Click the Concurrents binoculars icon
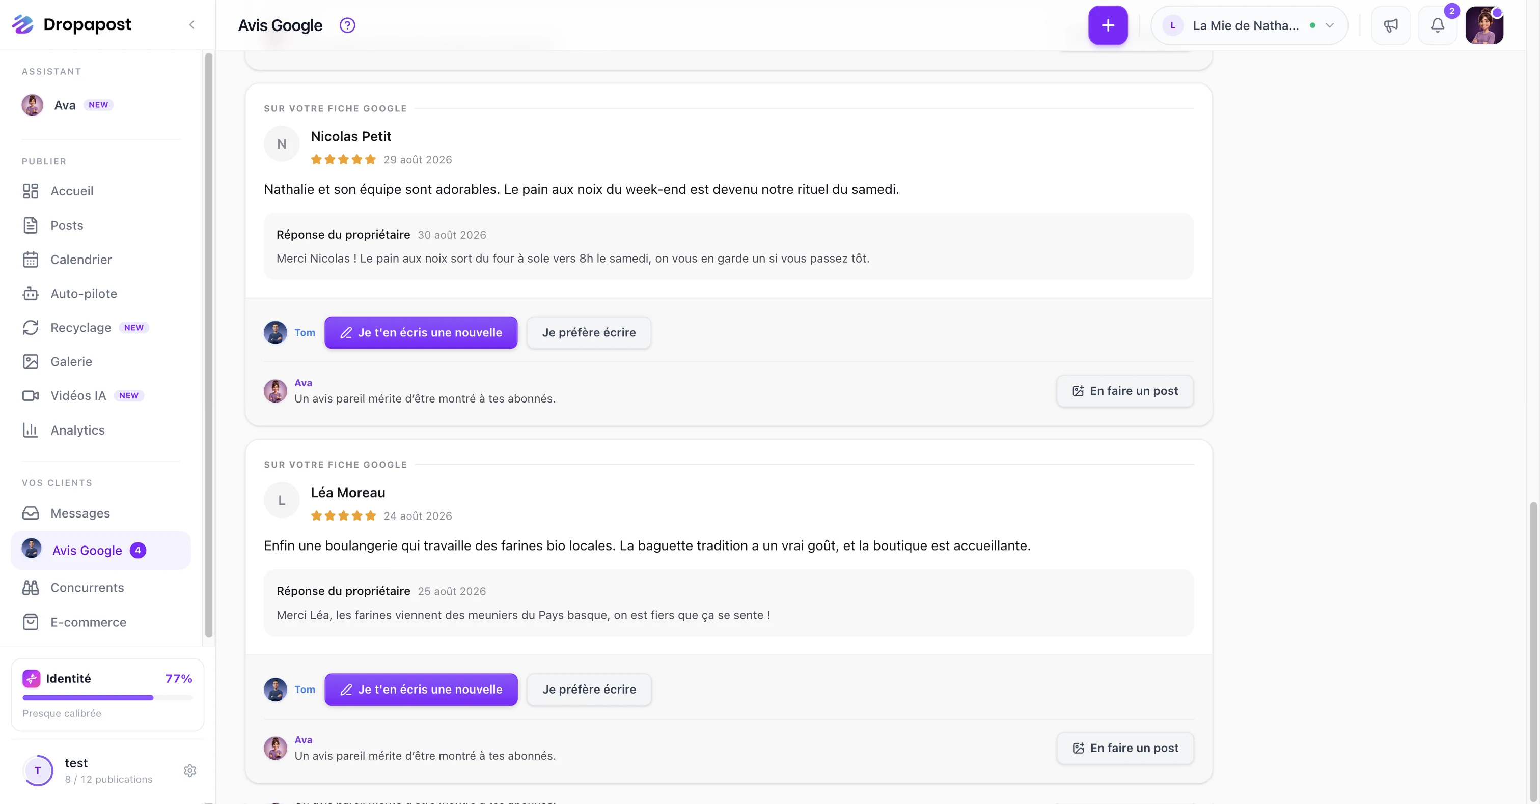The width and height of the screenshot is (1540, 804). [31, 588]
